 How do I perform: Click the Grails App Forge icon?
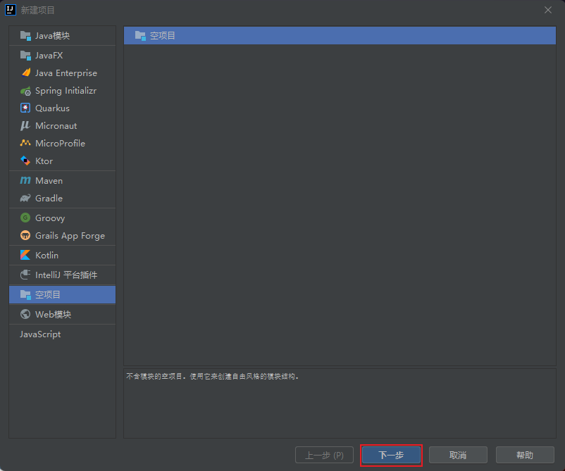[25, 235]
